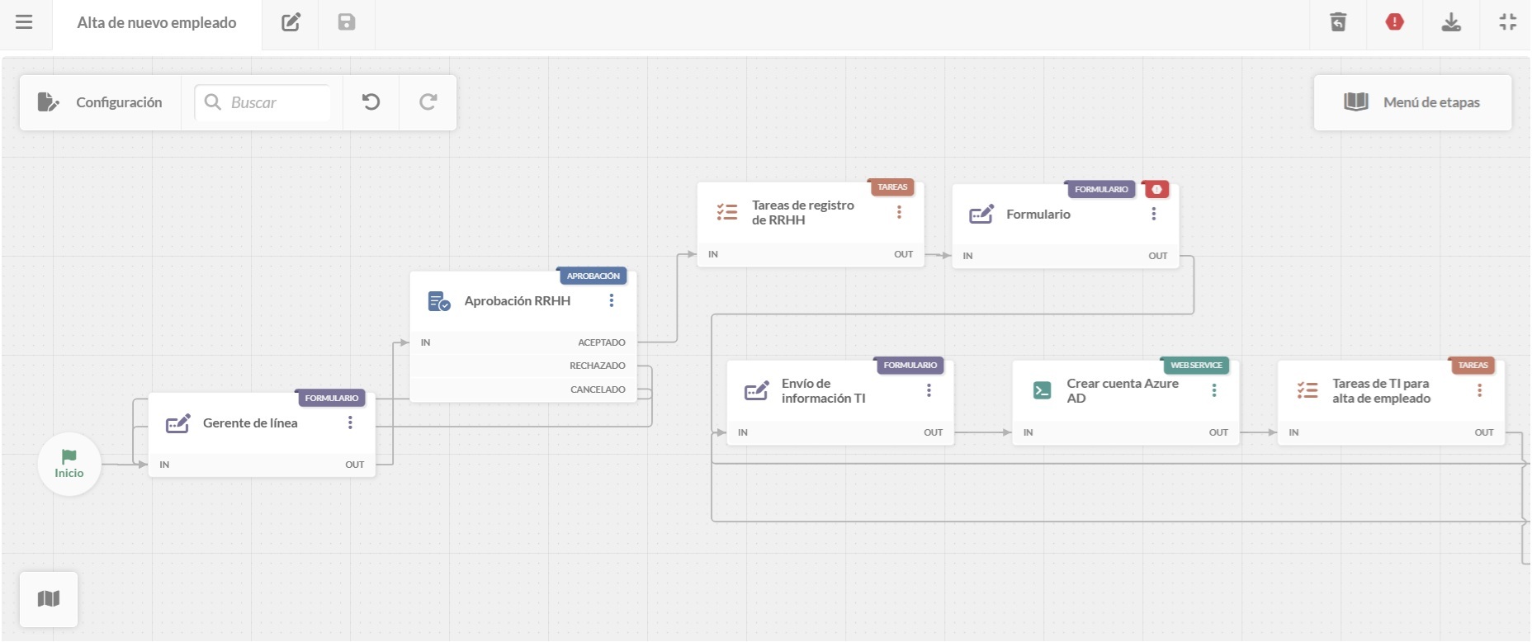Screen dimensions: 1532x642
Task: Redo the last undone change
Action: click(x=428, y=102)
